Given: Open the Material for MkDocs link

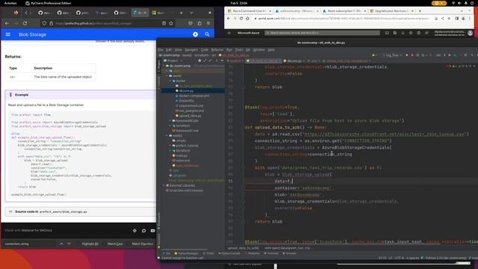Looking at the screenshot, I should click(x=37, y=230).
